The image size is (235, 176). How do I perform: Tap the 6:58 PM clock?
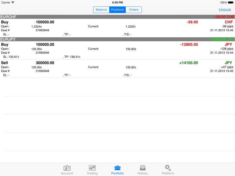point(117,3)
